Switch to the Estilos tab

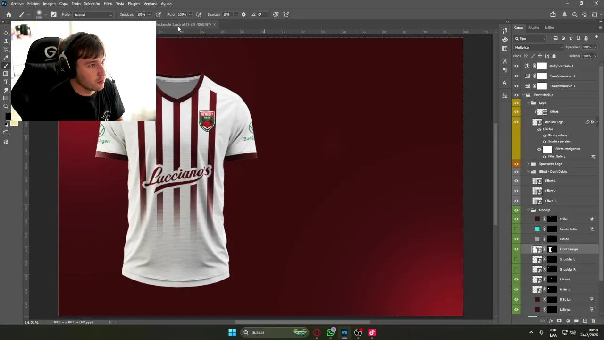(x=549, y=27)
